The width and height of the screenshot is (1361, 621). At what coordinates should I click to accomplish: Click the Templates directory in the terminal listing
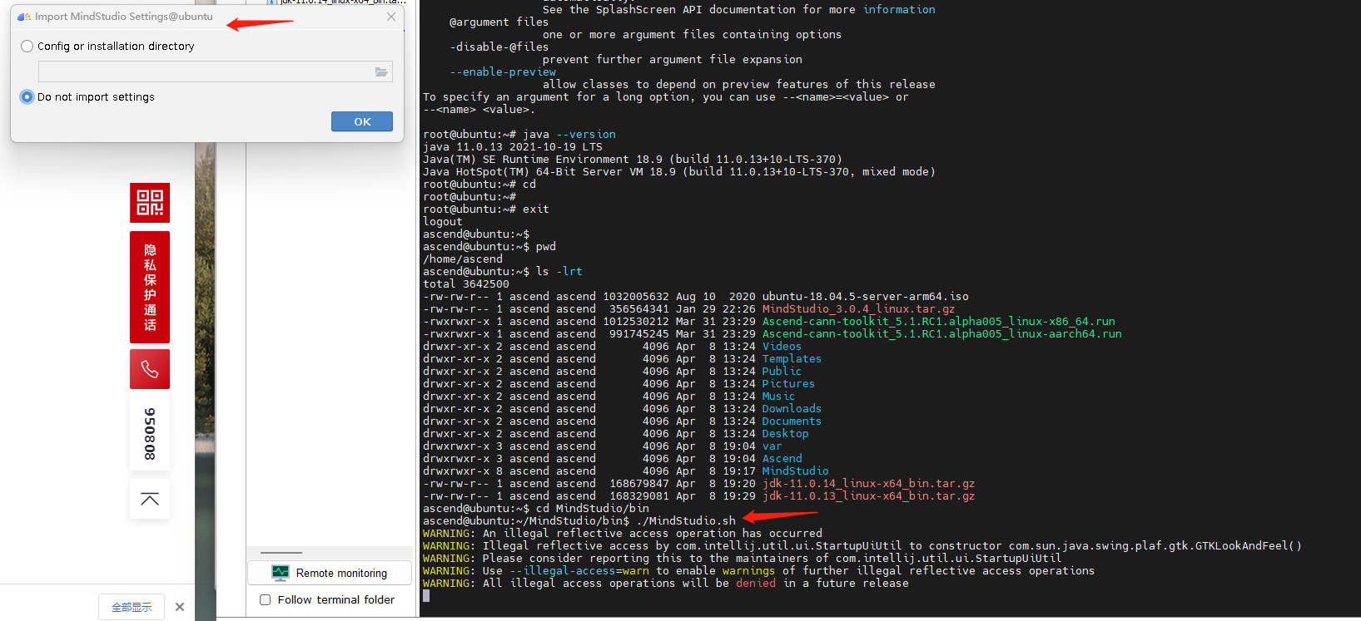792,359
